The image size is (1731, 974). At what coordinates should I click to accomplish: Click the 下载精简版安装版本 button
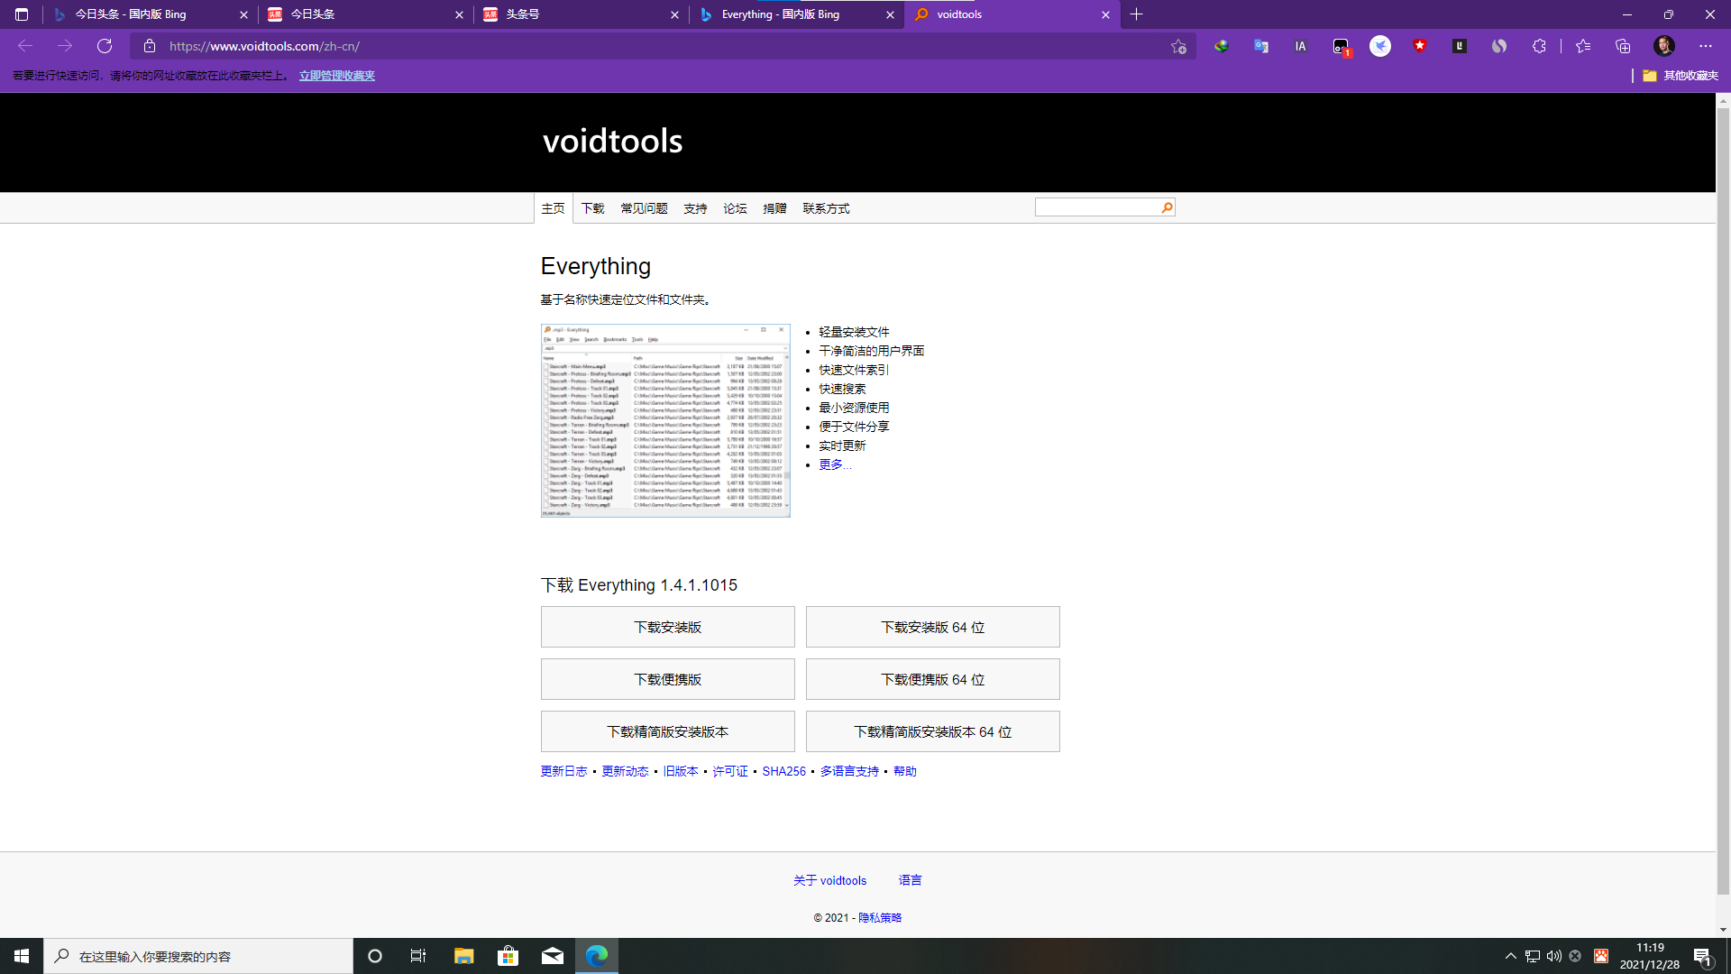[x=668, y=731]
